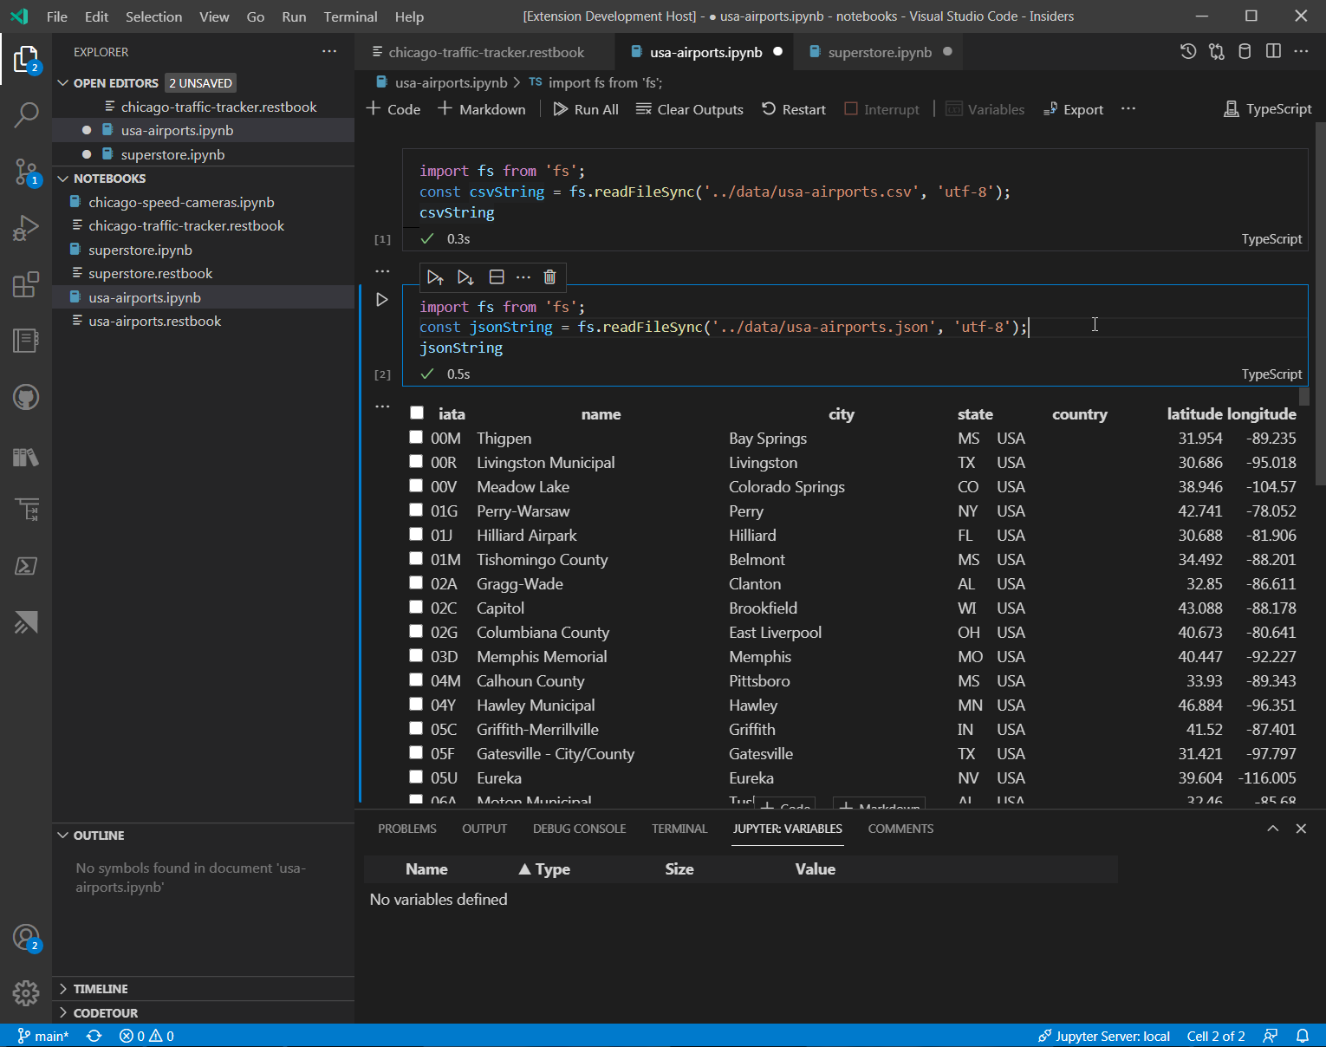Image resolution: width=1326 pixels, height=1047 pixels.
Task: Open the Terminal menu
Action: tap(350, 16)
